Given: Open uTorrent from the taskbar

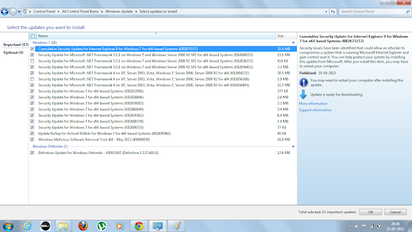Looking at the screenshot, I should [102, 226].
